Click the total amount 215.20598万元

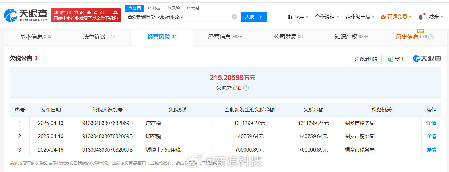233,78
